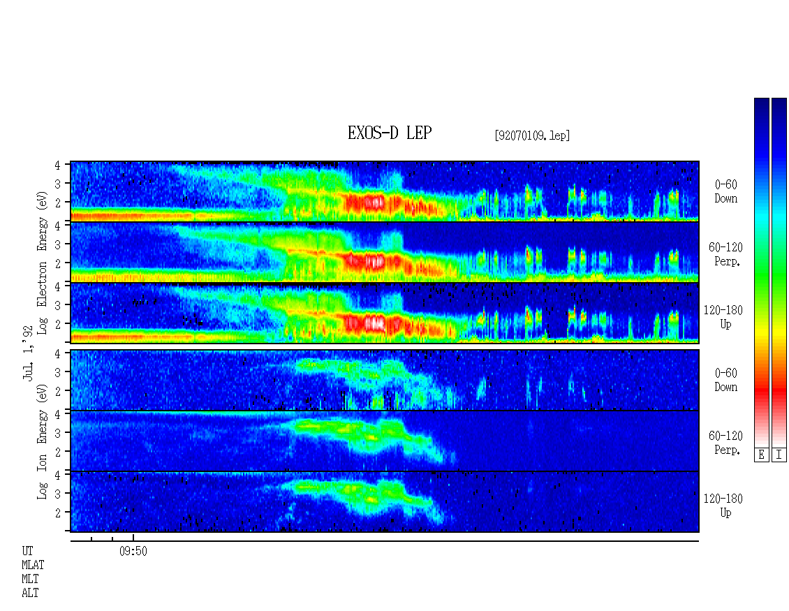This screenshot has width=789, height=611.
Task: Click the EXOS-D LEP plot title
Action: [x=390, y=133]
